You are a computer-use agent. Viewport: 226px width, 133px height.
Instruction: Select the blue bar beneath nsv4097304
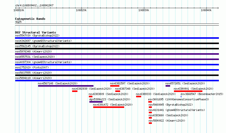pos(117,65)
